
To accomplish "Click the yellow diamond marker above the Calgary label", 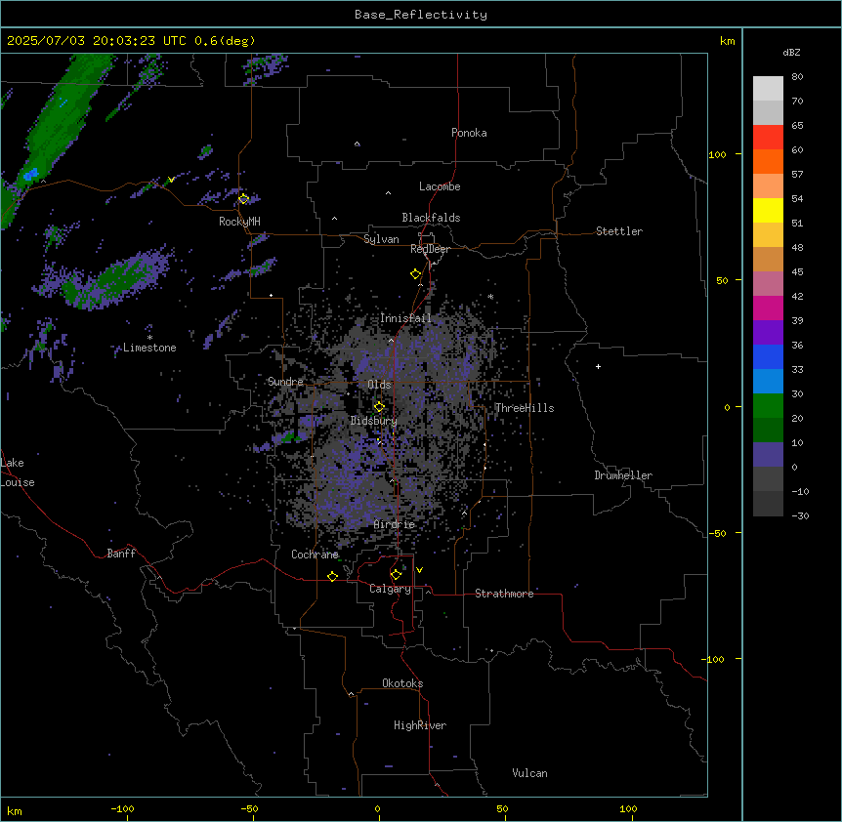I will point(396,575).
